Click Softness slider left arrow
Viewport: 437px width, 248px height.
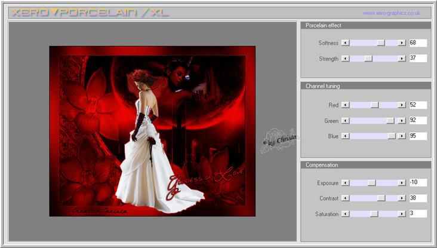pos(345,42)
